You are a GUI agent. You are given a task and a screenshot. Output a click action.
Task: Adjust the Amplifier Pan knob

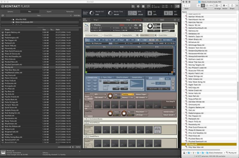(124, 113)
